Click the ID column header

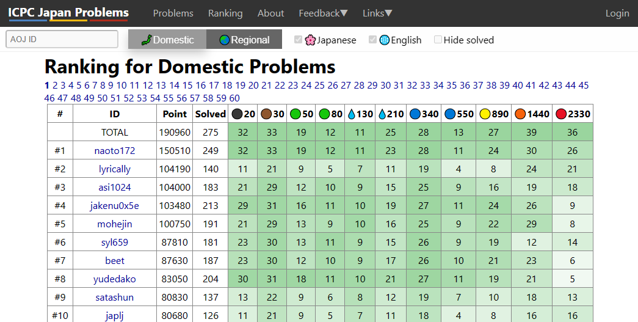pos(115,114)
